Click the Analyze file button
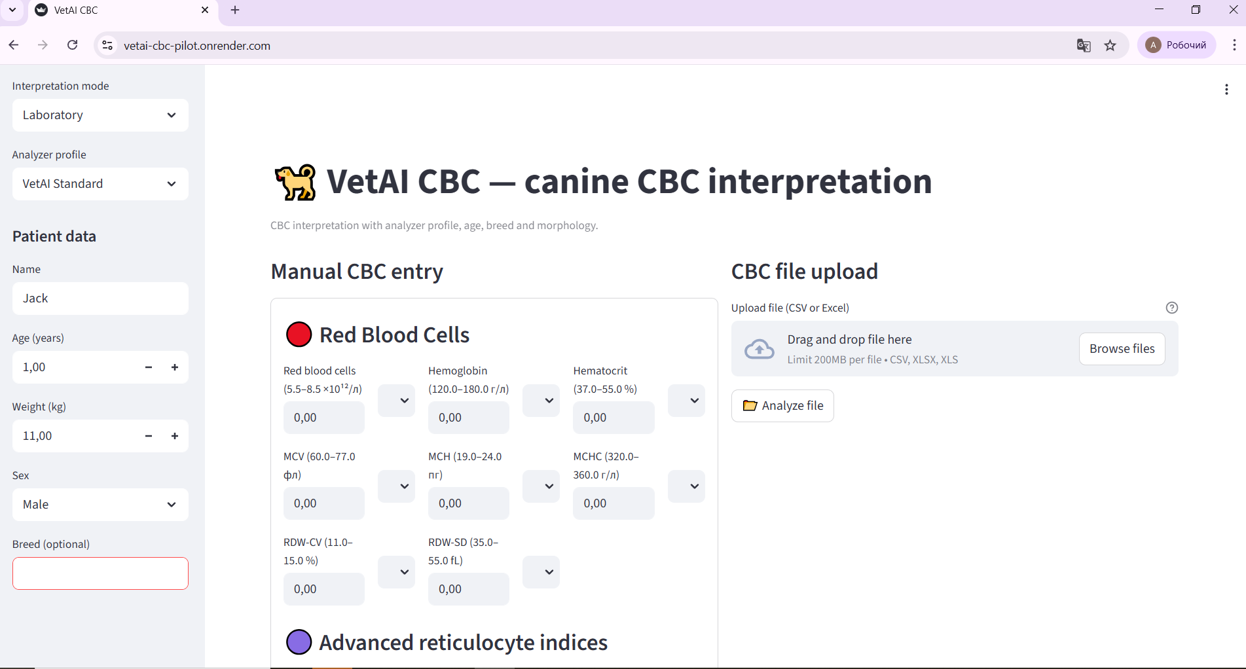Screen dimensions: 1246x669 pos(782,405)
